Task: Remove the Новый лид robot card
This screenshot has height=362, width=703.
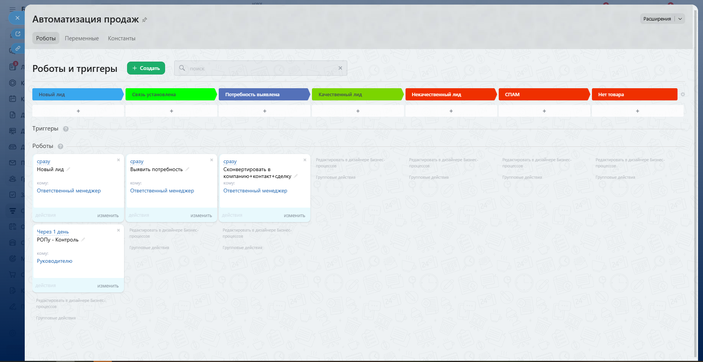Action: click(x=118, y=160)
